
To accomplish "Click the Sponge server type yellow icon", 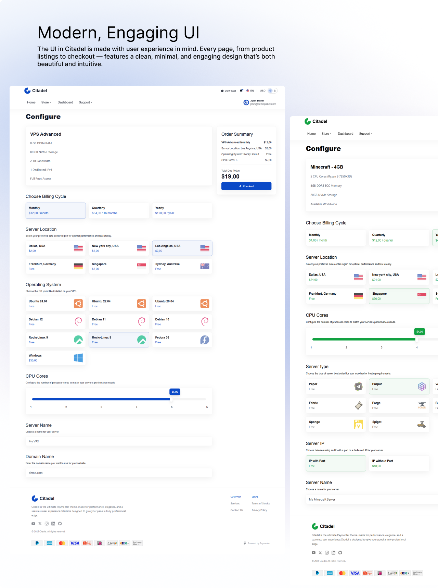I will 358,424.
